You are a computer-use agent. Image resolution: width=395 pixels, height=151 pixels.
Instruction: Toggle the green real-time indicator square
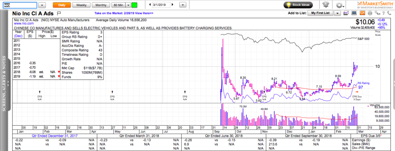tap(135, 5)
